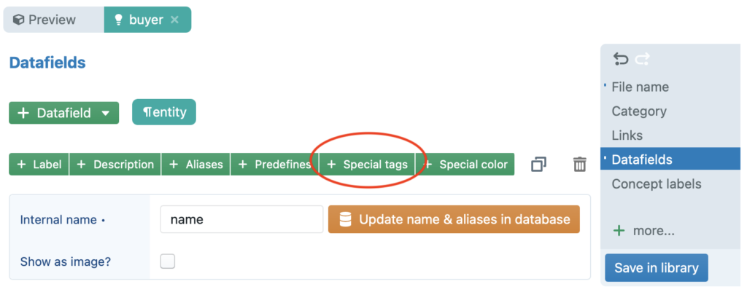
Task: Click the Internal name input field
Action: point(241,219)
